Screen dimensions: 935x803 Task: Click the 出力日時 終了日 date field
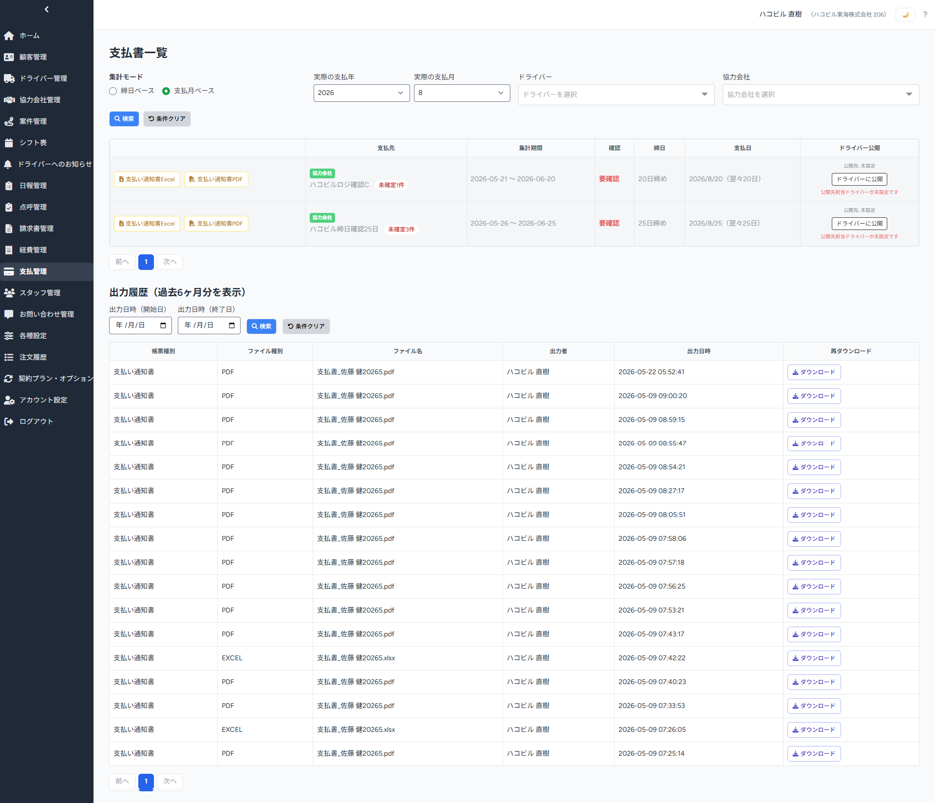[x=209, y=325]
